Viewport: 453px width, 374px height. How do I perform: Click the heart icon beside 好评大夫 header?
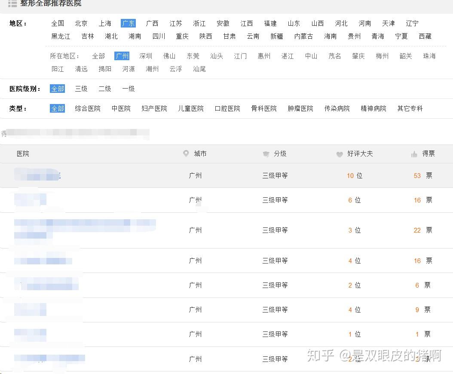coord(340,153)
